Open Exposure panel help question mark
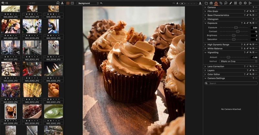Viewport: 259px width, 135px height. pyautogui.click(x=242, y=23)
